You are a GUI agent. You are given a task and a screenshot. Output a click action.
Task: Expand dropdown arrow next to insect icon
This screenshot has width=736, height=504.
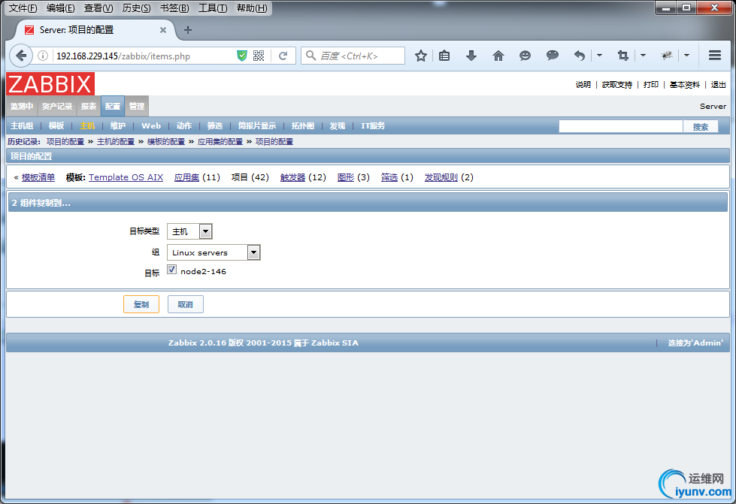686,56
